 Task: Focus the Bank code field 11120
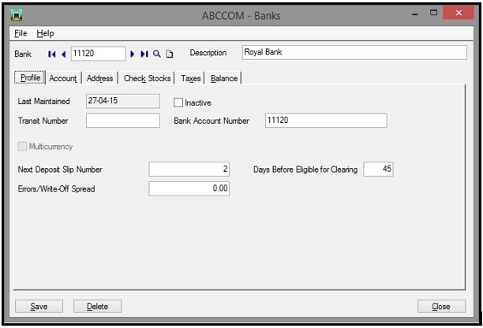(99, 54)
